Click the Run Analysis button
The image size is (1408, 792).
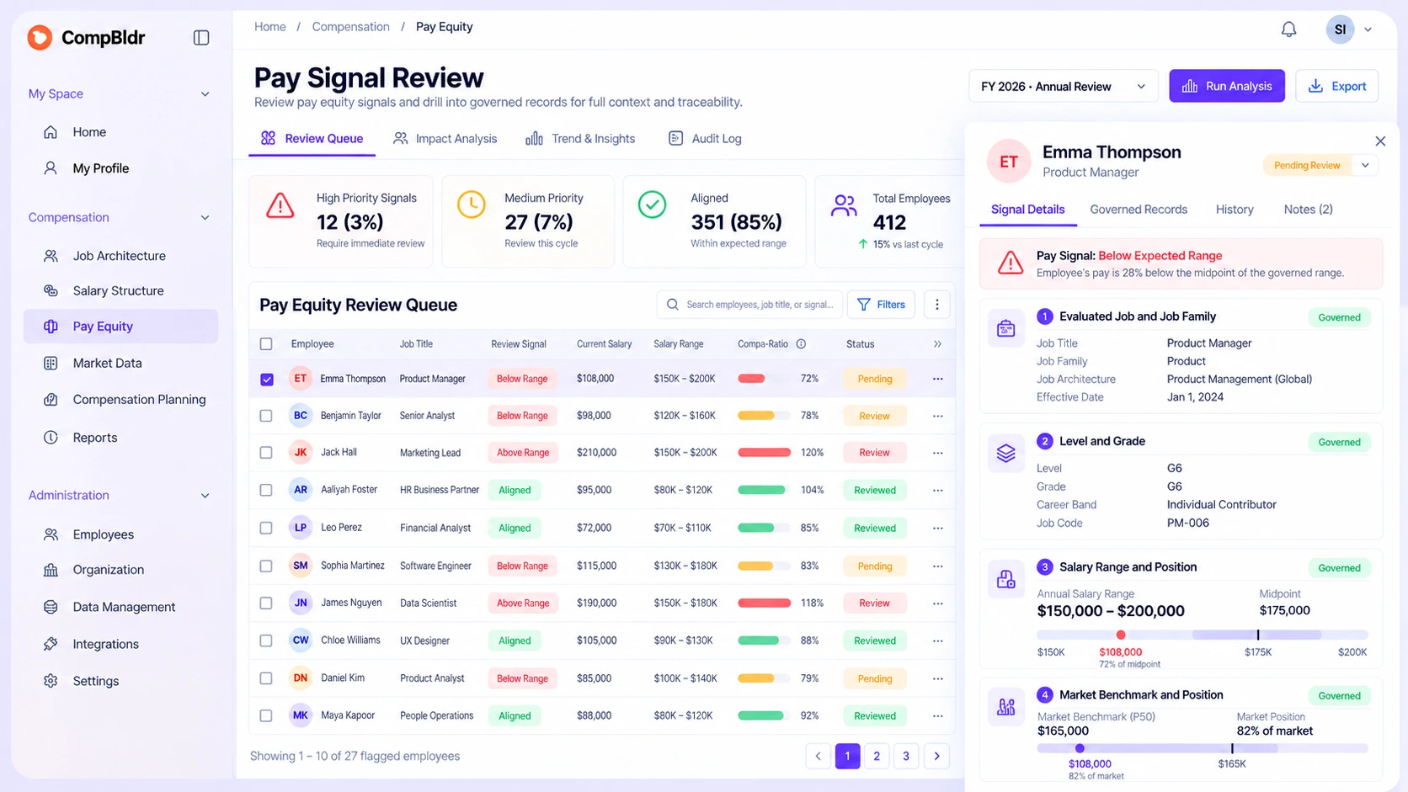(1227, 86)
